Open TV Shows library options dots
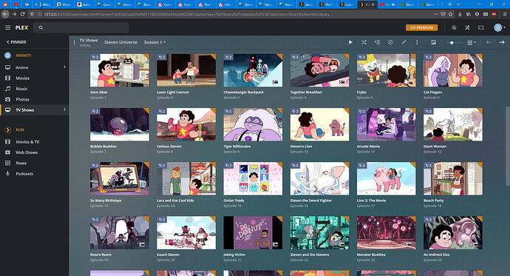 click(64, 110)
